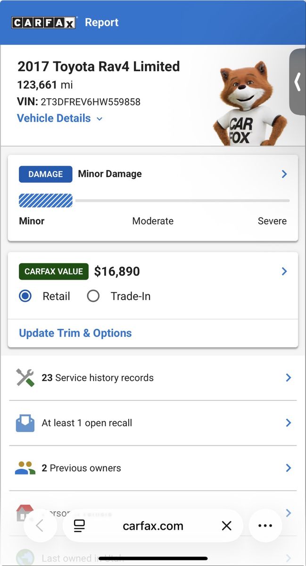Tap the wrench service history icon
The height and width of the screenshot is (566, 306).
click(x=25, y=378)
